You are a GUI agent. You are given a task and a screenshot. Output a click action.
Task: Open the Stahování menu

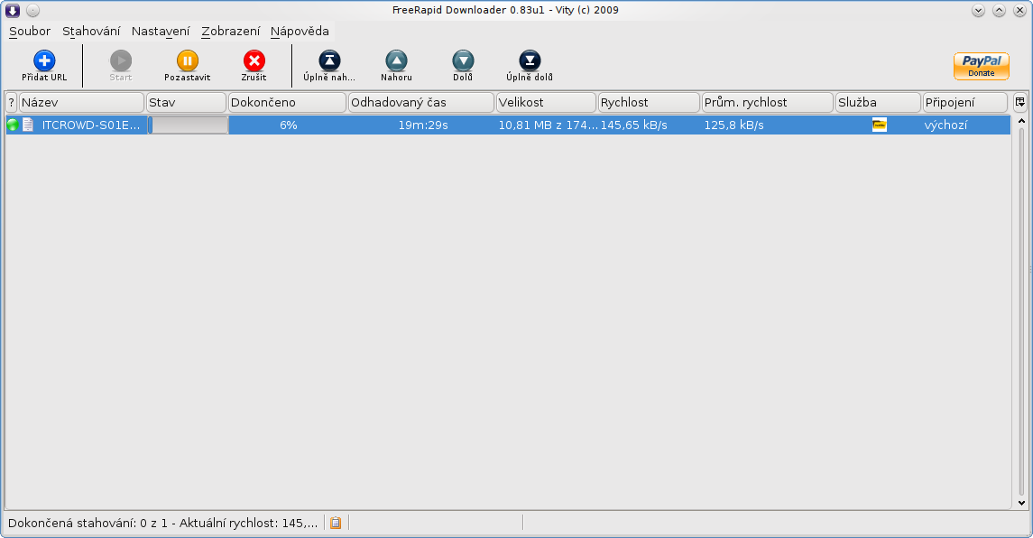[91, 31]
